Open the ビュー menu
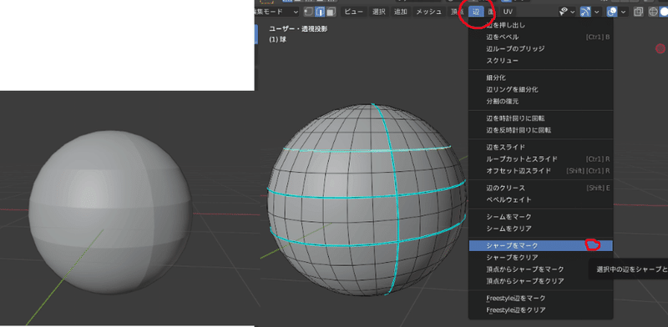Viewport: 668px width, 327px height. point(353,12)
